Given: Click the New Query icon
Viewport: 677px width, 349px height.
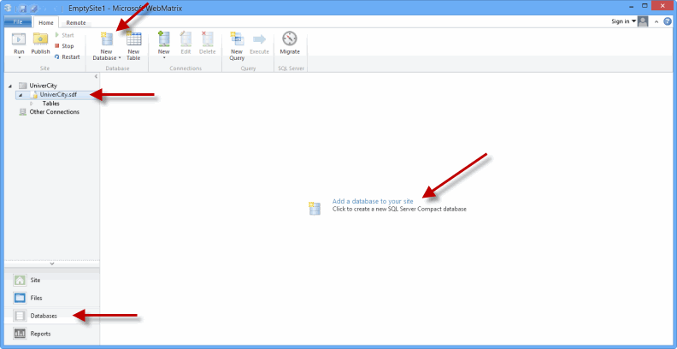Looking at the screenshot, I should tap(237, 38).
